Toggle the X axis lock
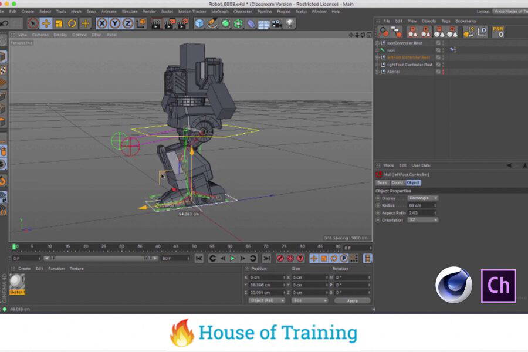Image resolution: width=528 pixels, height=352 pixels. click(101, 23)
